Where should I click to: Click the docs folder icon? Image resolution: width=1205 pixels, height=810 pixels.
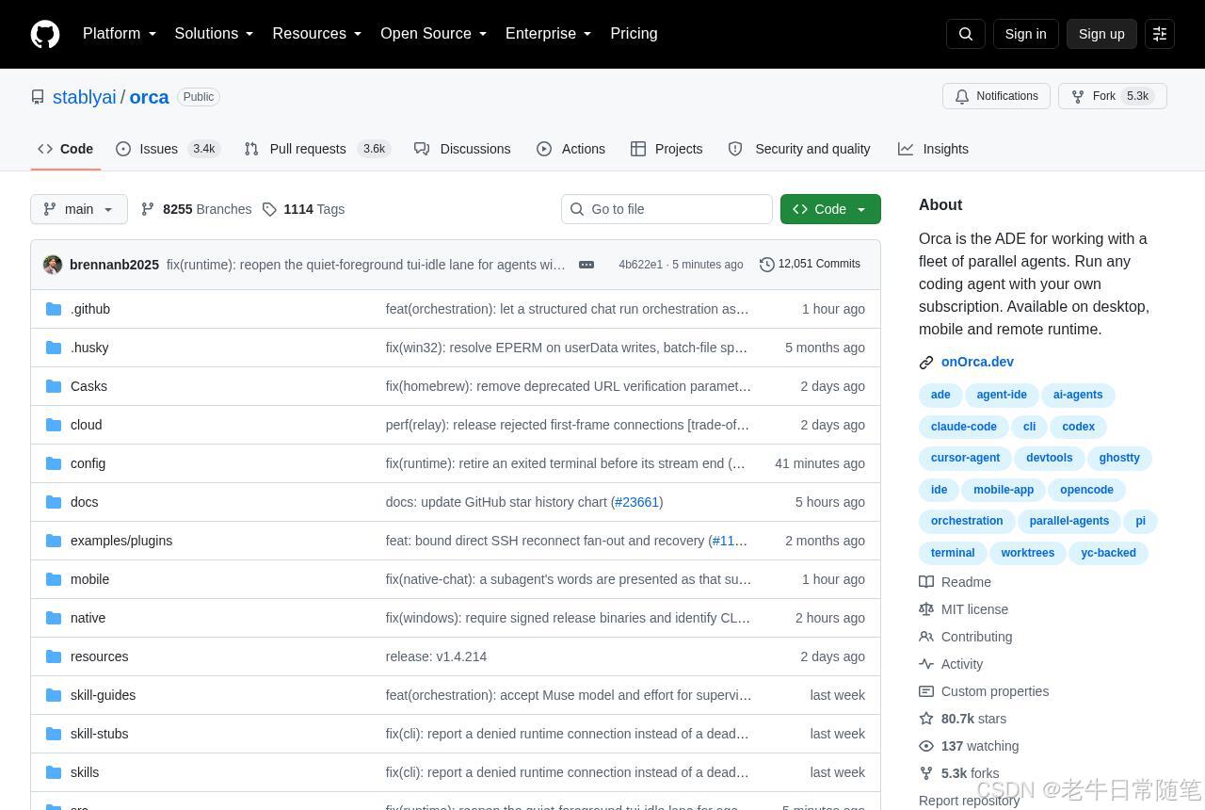54,502
